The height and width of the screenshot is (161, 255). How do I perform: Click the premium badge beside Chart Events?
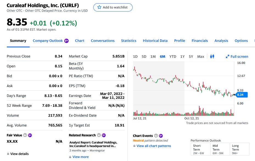(161, 136)
